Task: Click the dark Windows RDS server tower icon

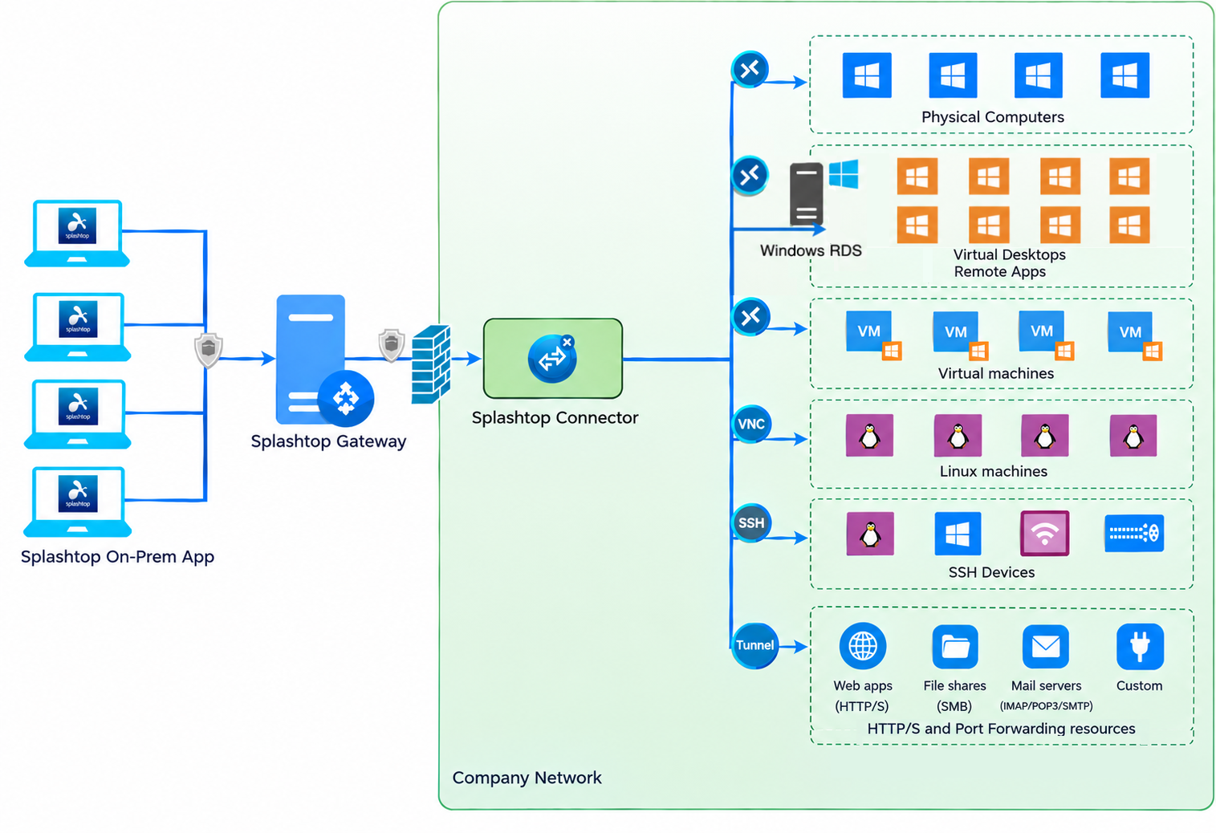Action: point(807,194)
